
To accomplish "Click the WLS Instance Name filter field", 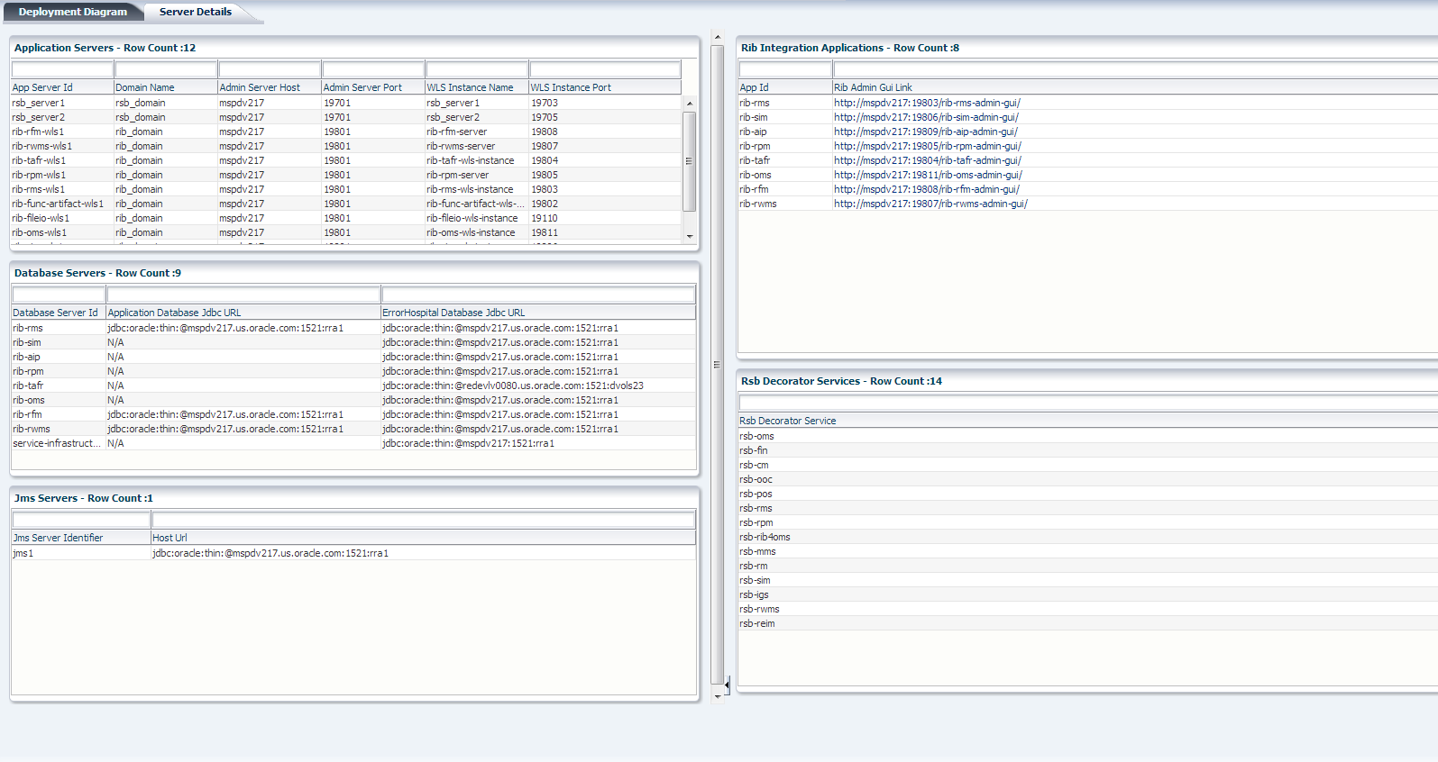I will pos(477,69).
